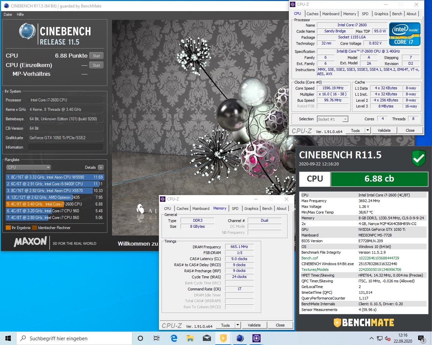
Task: Start the CPU Einzelkern test
Action: point(97,65)
